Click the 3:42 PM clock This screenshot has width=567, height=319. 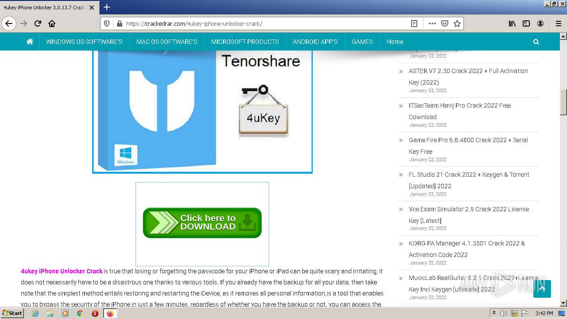544,313
